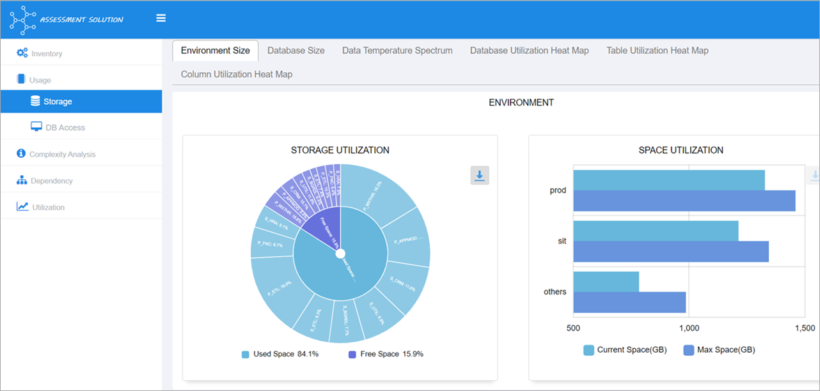820x391 pixels.
Task: Click the Utilization line-chart icon
Action: 22,206
